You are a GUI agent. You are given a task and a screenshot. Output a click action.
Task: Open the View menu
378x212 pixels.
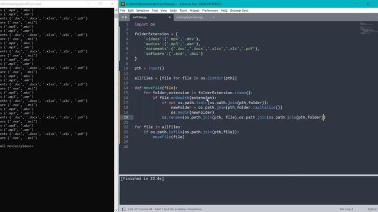click(164, 11)
